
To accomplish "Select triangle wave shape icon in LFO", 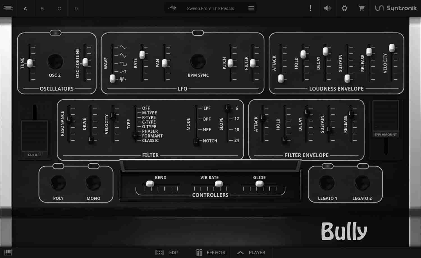I will [123, 55].
